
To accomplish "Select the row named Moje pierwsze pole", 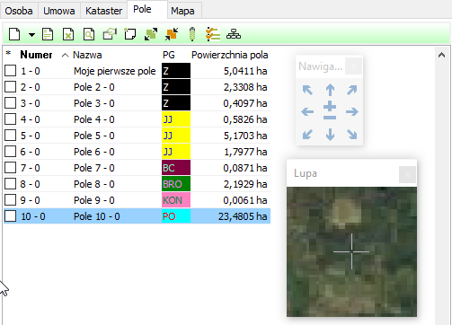I will (137, 71).
